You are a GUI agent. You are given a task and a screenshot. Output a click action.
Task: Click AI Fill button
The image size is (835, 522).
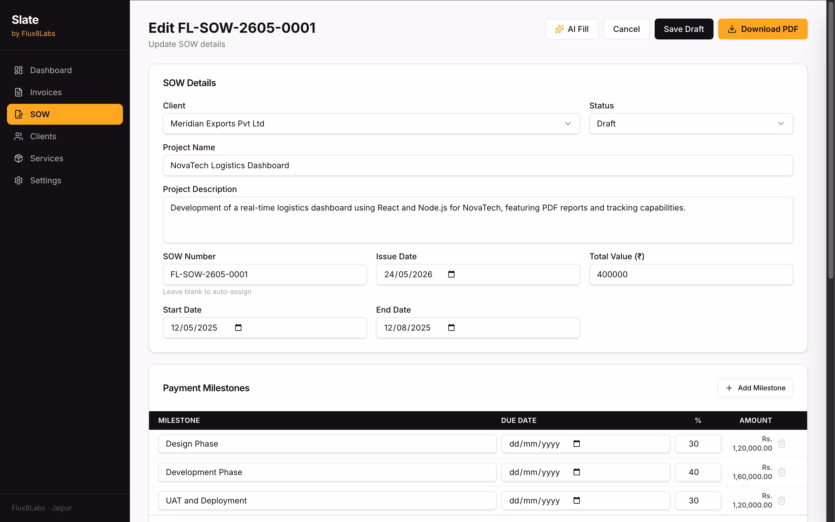click(572, 29)
